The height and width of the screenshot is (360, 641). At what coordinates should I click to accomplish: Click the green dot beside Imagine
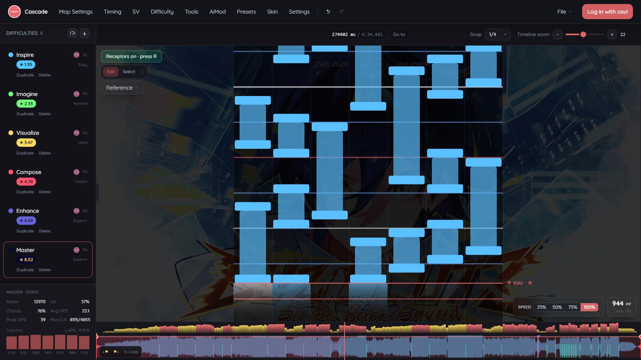(x=11, y=94)
